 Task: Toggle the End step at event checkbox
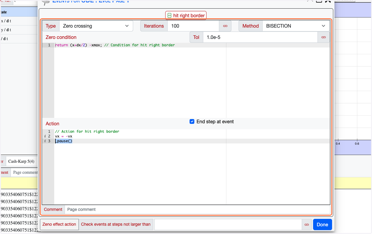point(192,121)
